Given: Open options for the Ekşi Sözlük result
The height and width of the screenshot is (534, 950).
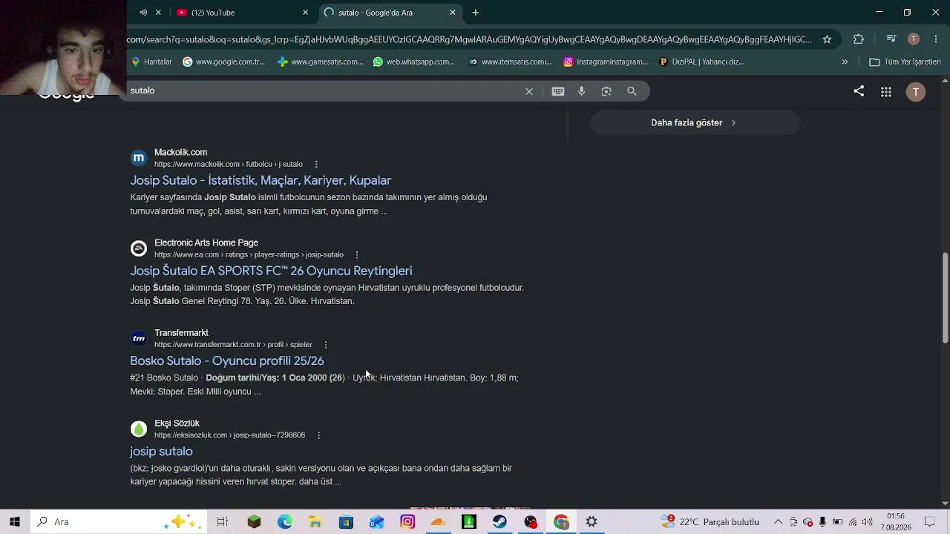Looking at the screenshot, I should 318,435.
